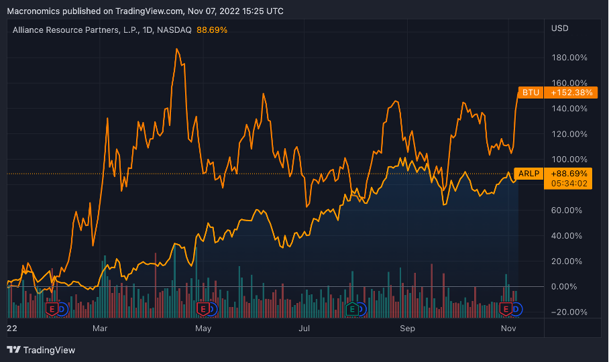Viewport: 609px width, 362px height.
Task: Click the USD currency label
Action: click(x=559, y=28)
